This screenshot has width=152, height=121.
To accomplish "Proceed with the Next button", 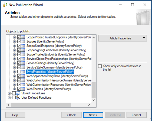I will 93,115.
